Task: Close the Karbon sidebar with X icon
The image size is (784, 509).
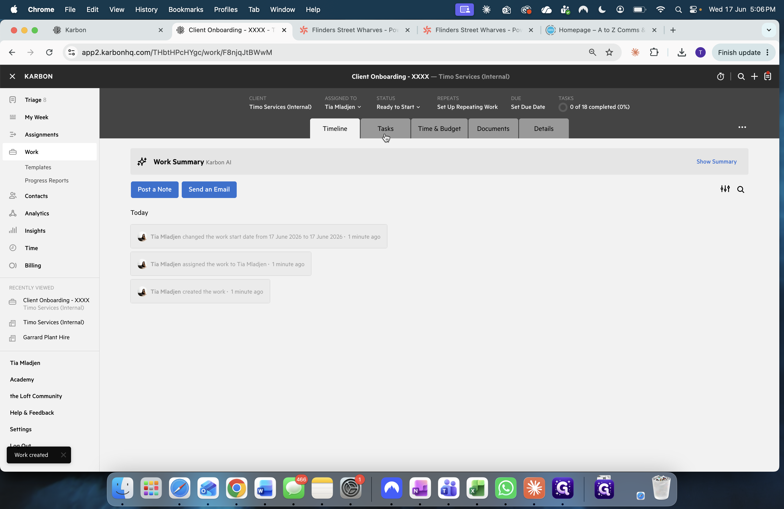Action: pyautogui.click(x=12, y=76)
